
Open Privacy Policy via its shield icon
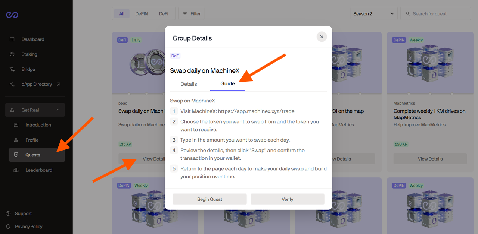tap(8, 227)
